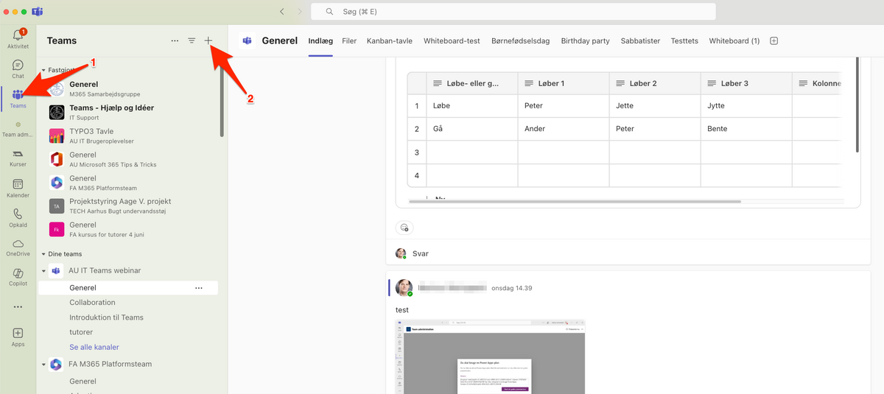This screenshot has height=394, width=884.
Task: Click the Løber 1 column header
Action: coord(563,83)
